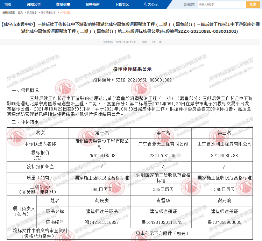
Task: Switch to the 行为公示 tab
Action: (x=151, y=4)
